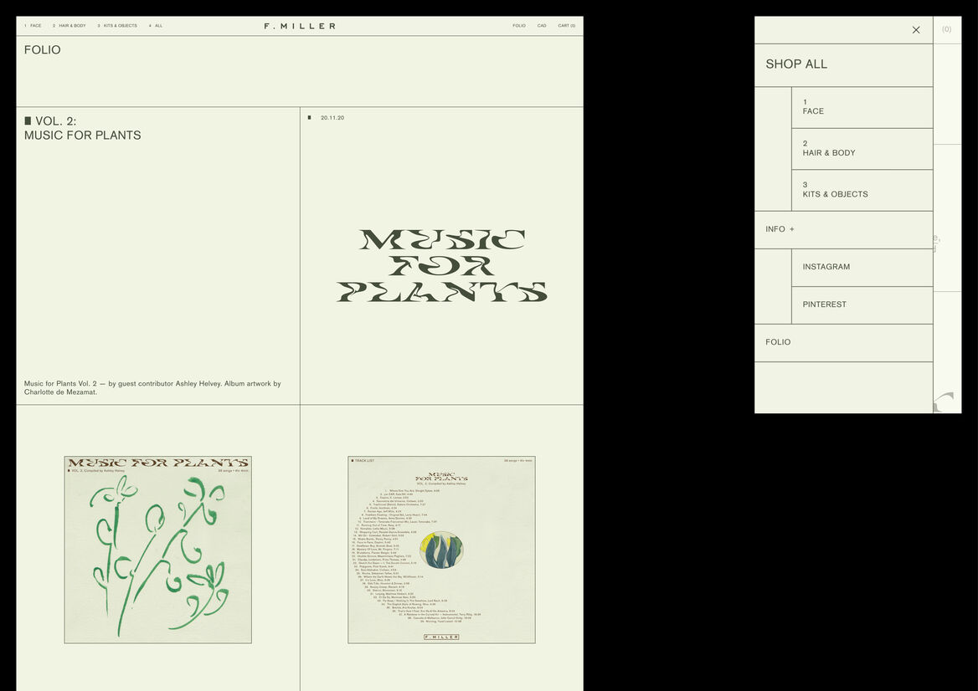Click the Music For Plants title artwork

tap(441, 265)
